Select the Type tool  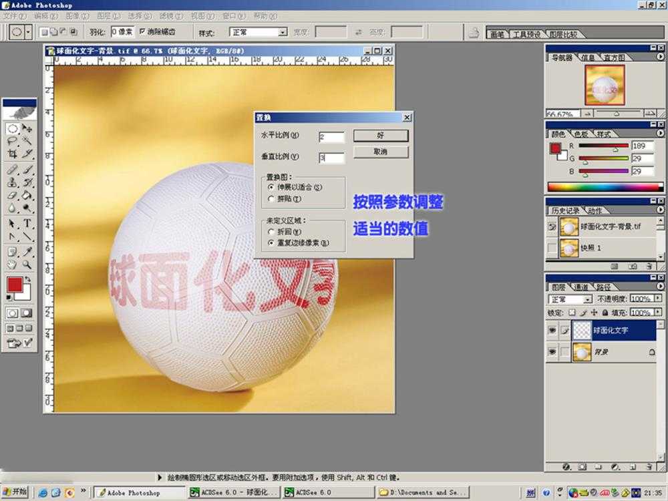coord(27,224)
